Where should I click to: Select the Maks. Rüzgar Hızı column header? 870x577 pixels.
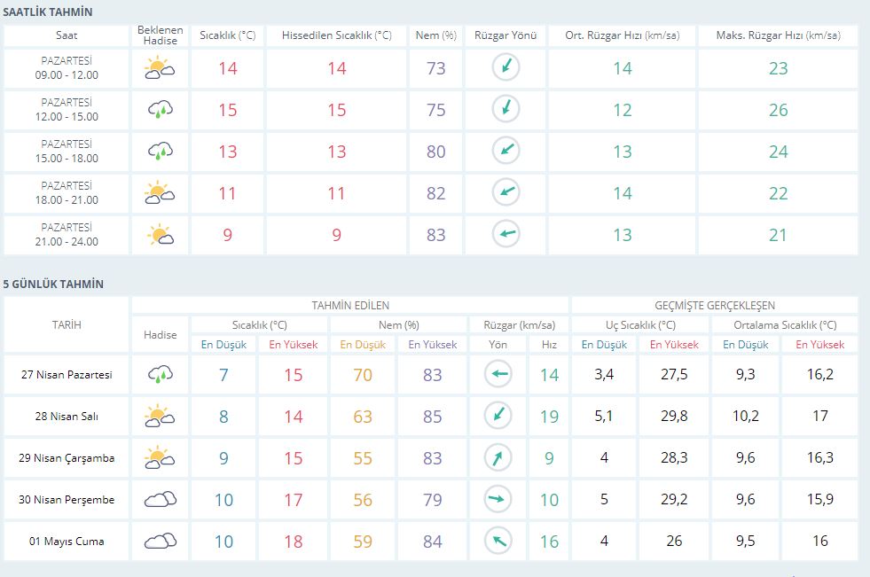tap(778, 35)
